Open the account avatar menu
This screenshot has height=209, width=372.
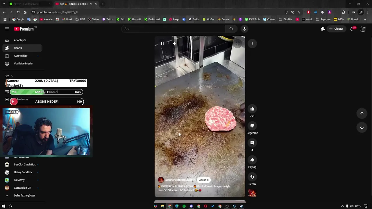coord(363,29)
